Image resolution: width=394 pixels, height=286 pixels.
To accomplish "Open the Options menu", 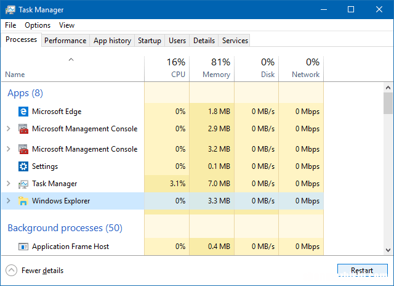I will tap(38, 25).
